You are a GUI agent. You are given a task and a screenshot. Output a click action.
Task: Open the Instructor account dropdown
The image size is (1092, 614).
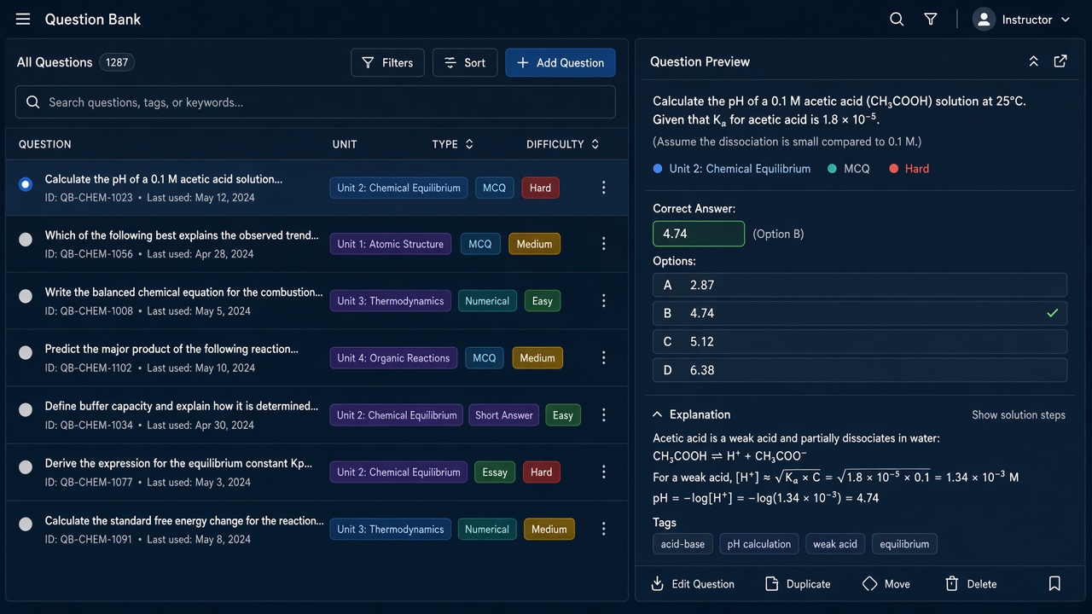pos(1022,19)
